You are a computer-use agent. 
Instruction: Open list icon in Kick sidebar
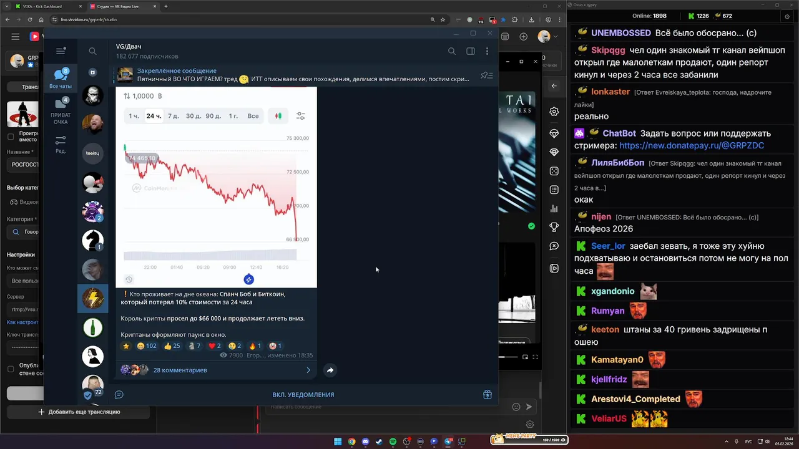point(554,190)
